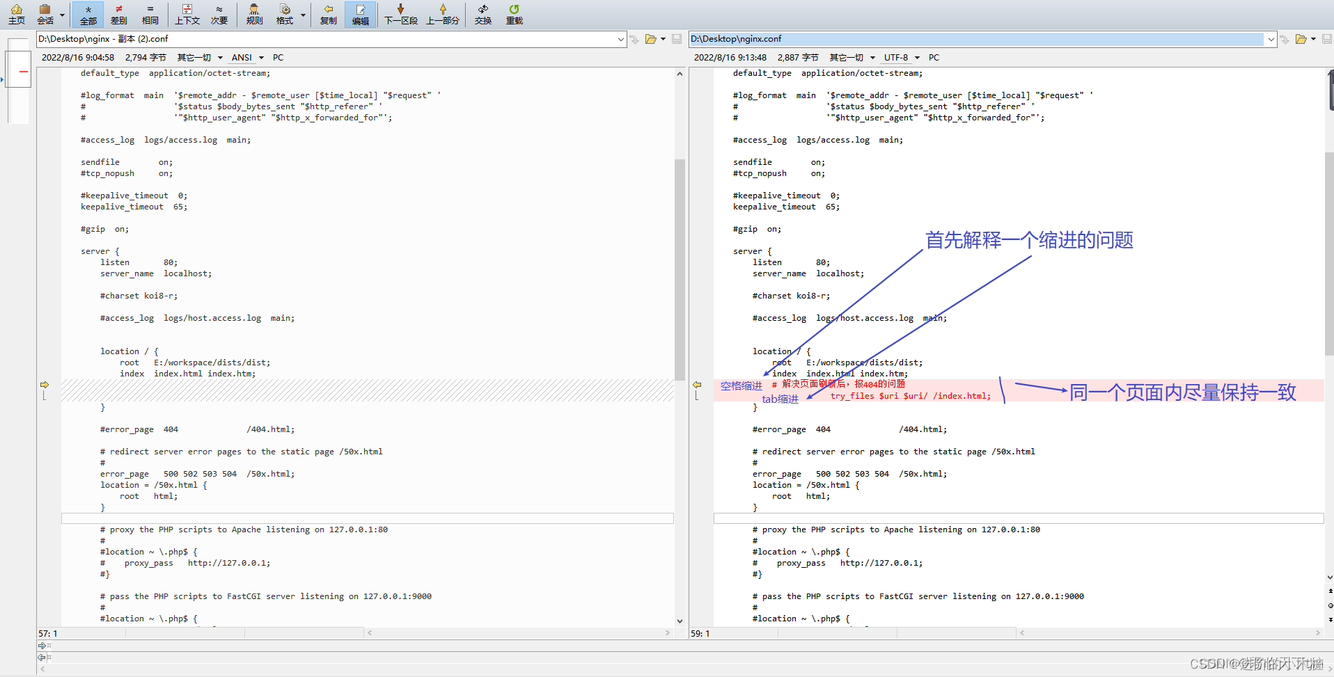Toggle the 全部 (Show All) filter
Viewport: 1334px width, 677px height.
(88, 14)
